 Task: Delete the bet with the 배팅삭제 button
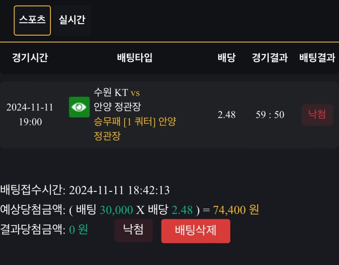(x=195, y=231)
